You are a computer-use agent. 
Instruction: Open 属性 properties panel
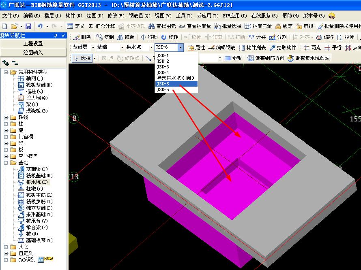[196, 48]
